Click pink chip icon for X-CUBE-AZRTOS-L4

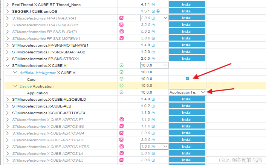[121, 153]
